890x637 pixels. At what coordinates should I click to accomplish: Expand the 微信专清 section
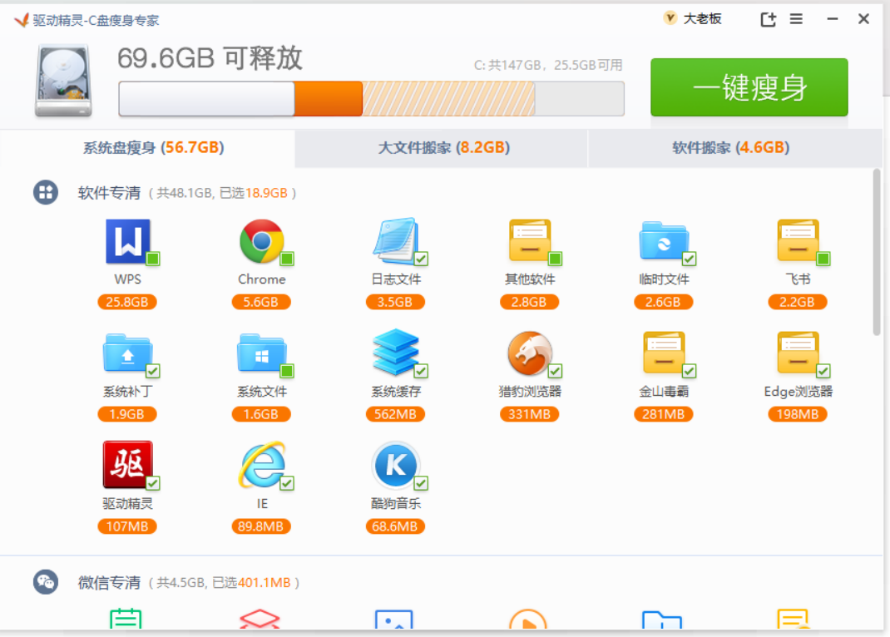tap(109, 582)
